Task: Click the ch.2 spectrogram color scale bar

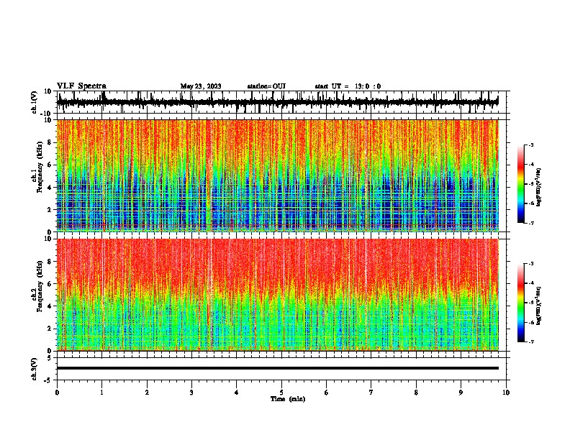Action: [x=520, y=303]
